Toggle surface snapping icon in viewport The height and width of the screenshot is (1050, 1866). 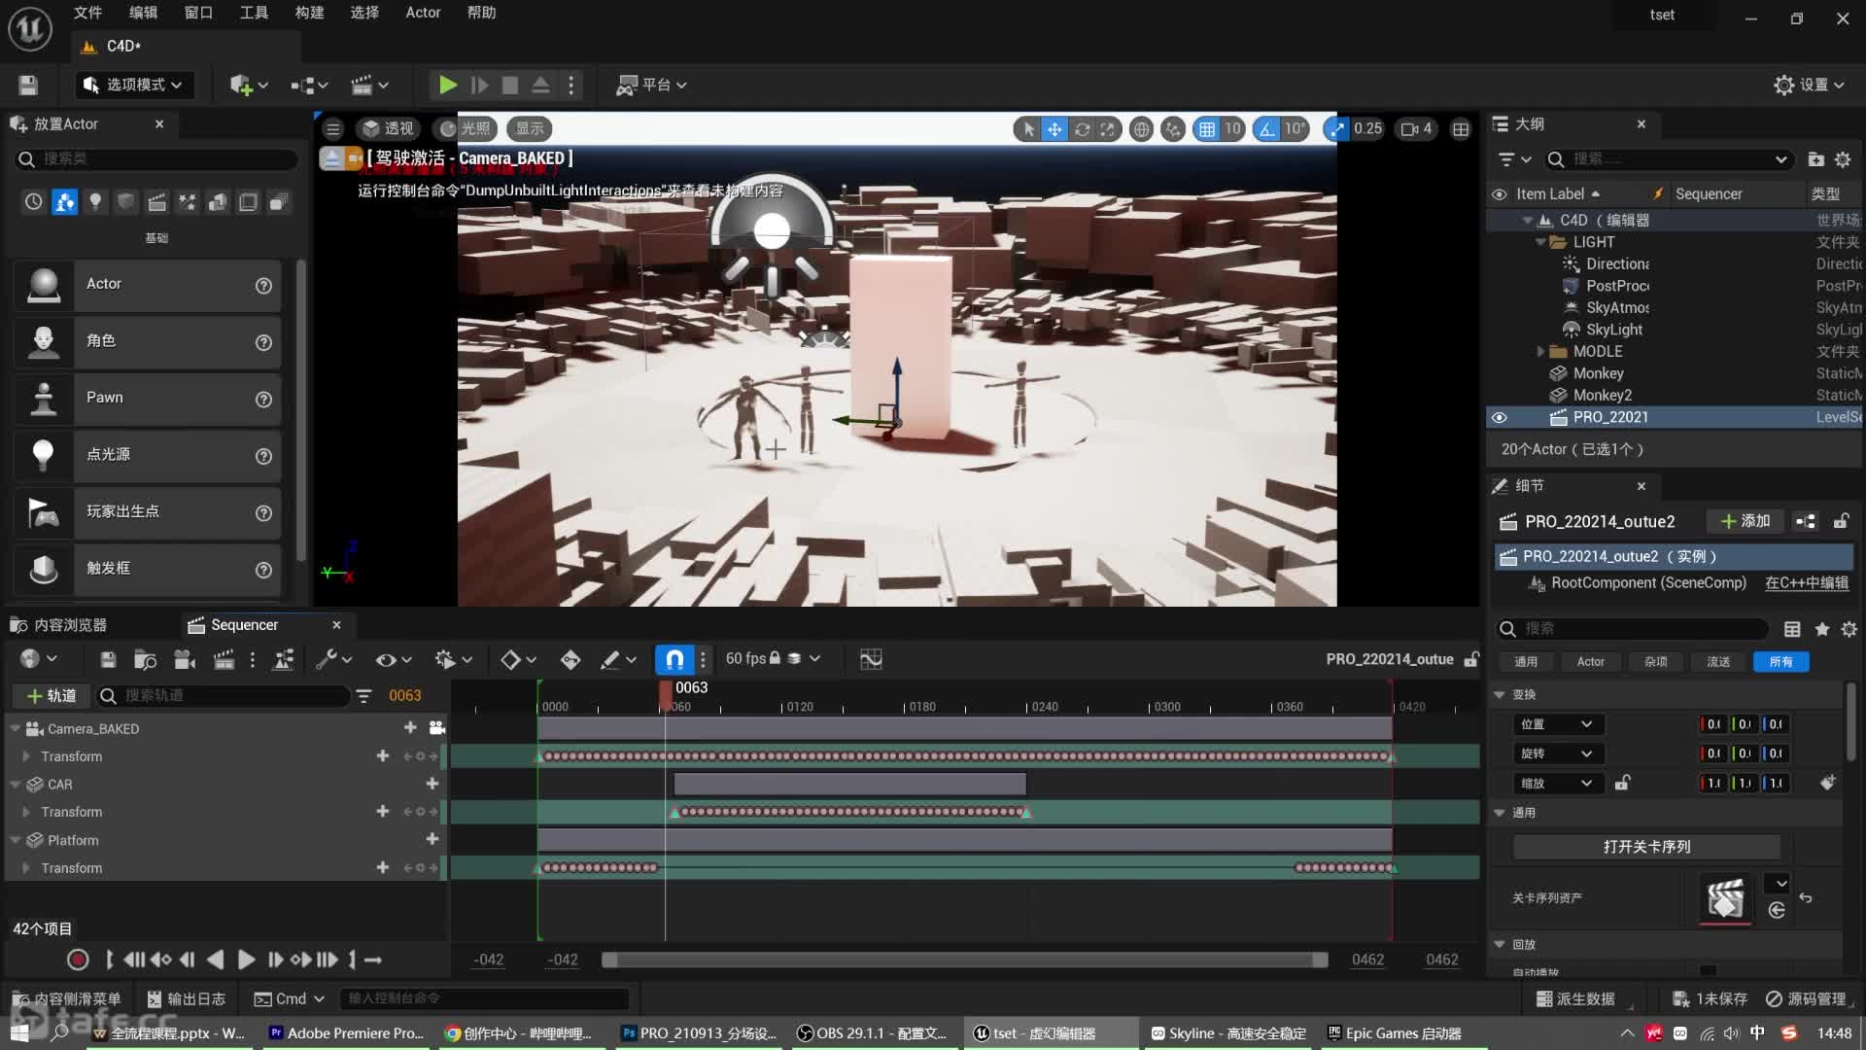point(1173,128)
